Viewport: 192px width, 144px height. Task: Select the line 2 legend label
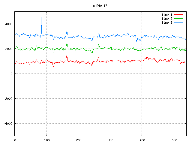pos(167,19)
